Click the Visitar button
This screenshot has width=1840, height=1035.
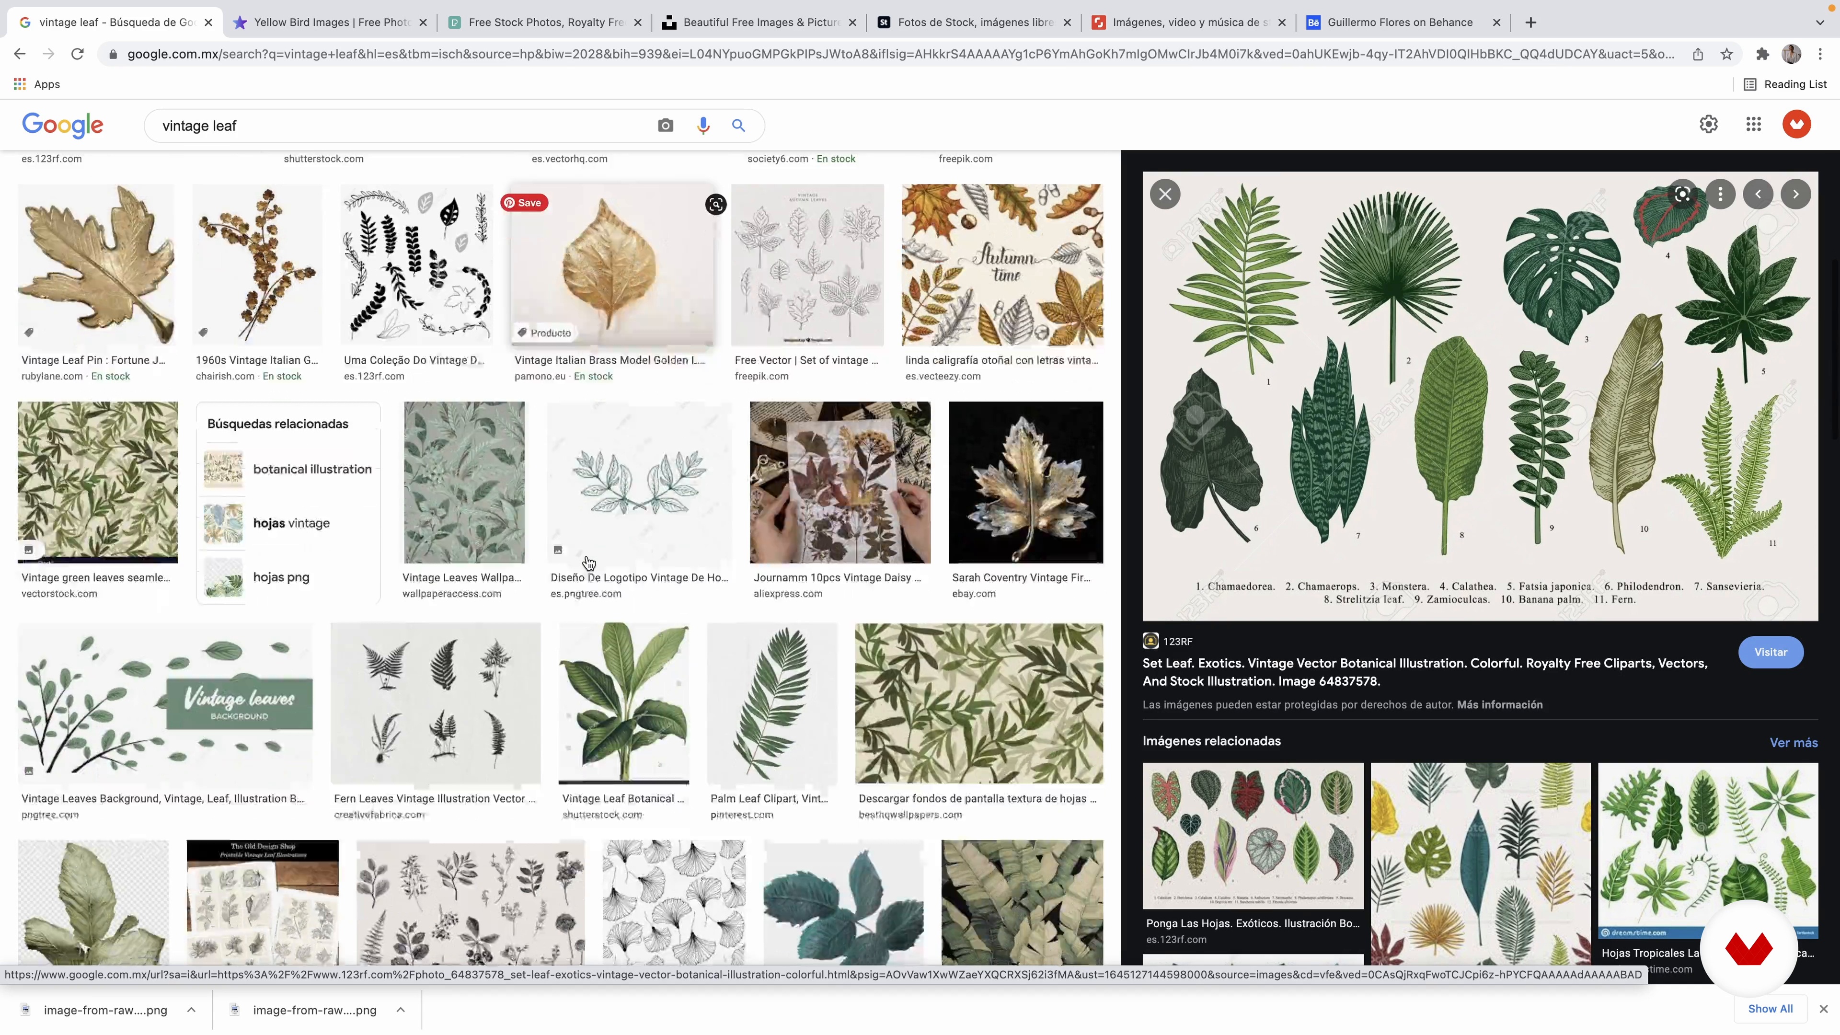(x=1770, y=652)
